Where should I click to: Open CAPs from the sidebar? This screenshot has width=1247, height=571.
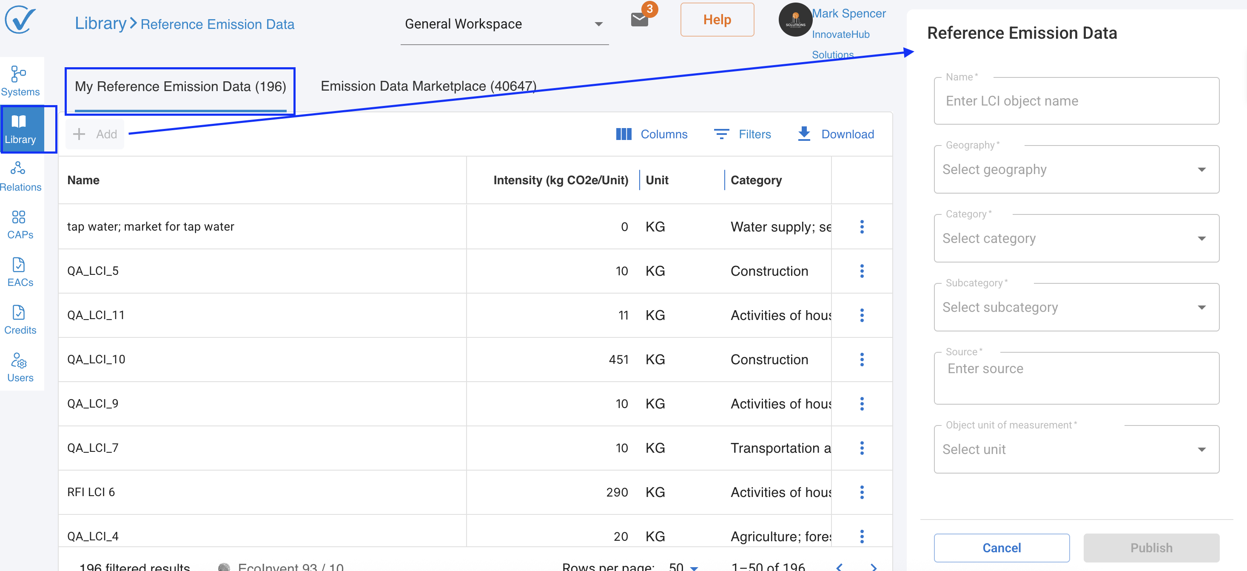tap(20, 224)
